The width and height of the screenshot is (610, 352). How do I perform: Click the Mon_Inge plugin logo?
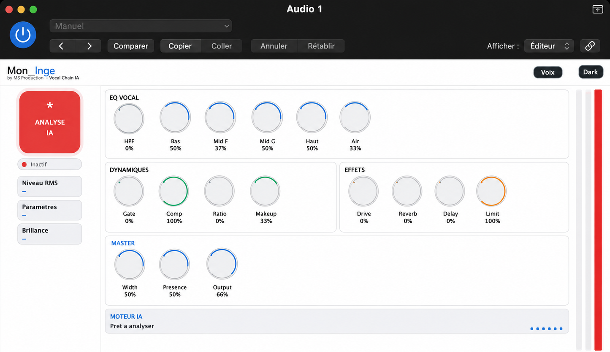31,71
